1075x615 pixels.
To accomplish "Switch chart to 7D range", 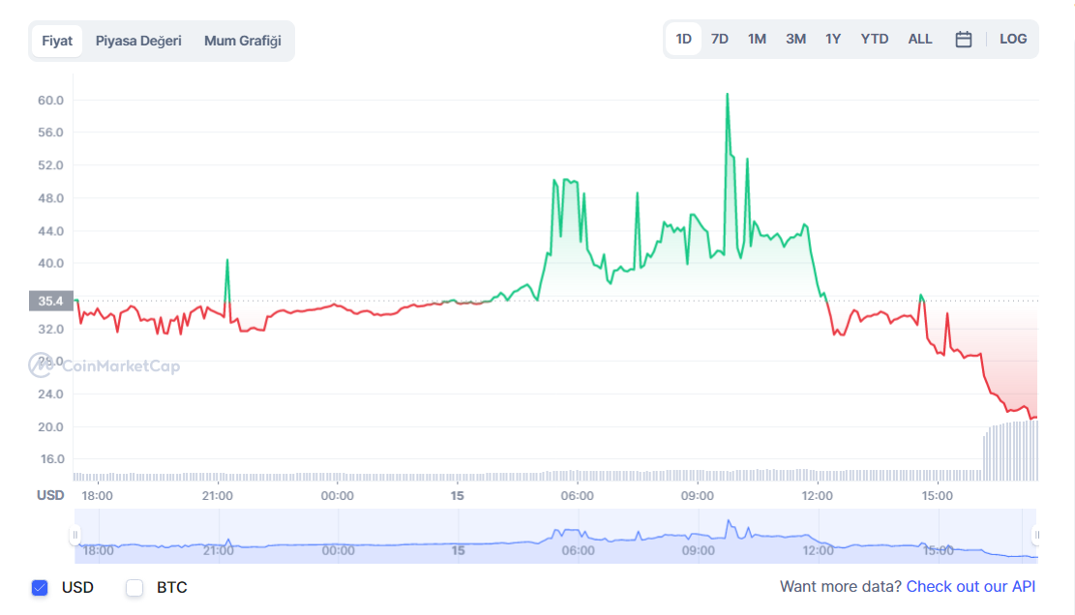I will 720,40.
